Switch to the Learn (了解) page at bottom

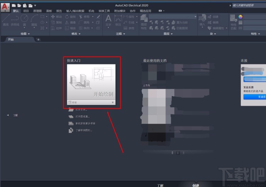[160, 185]
